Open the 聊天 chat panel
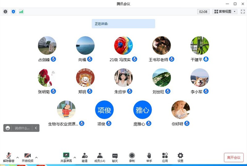Viewport: 247px width, 166px height. [x=115, y=157]
